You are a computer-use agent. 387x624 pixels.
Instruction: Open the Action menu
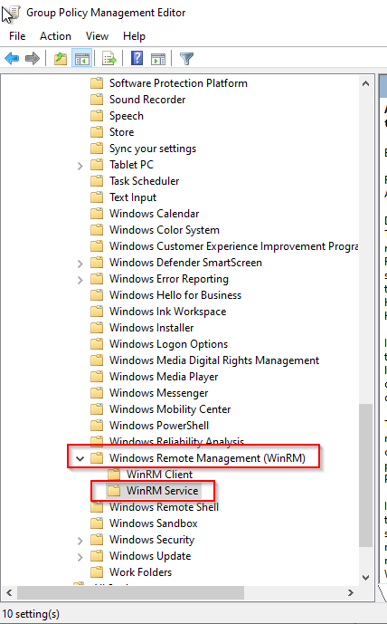55,36
